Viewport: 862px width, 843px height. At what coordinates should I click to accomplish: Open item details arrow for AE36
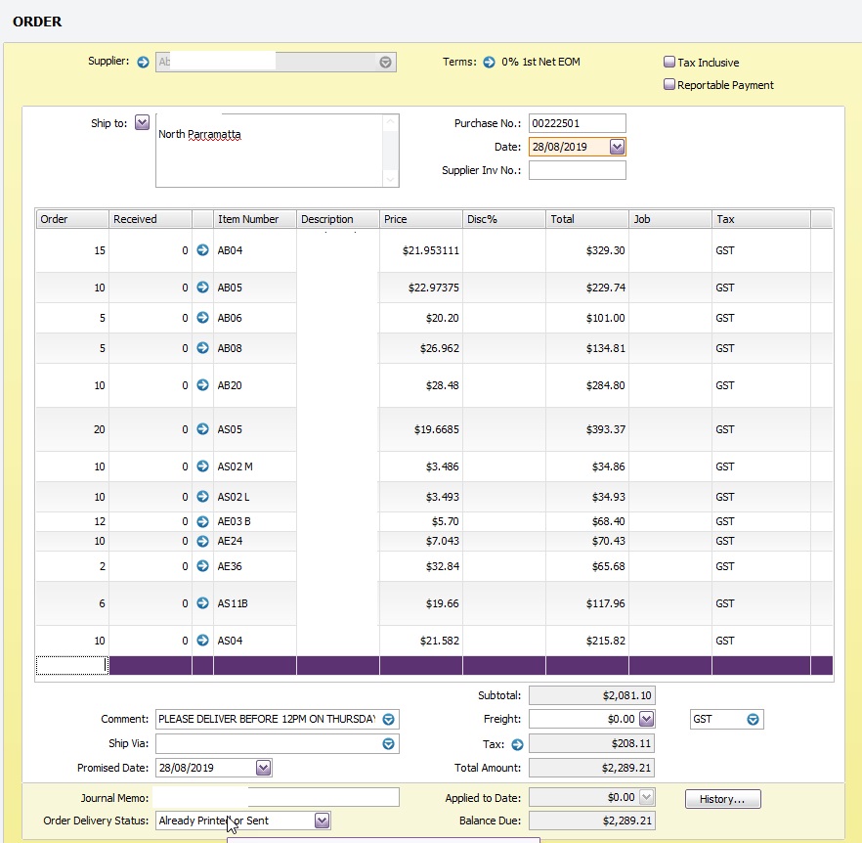click(x=203, y=565)
